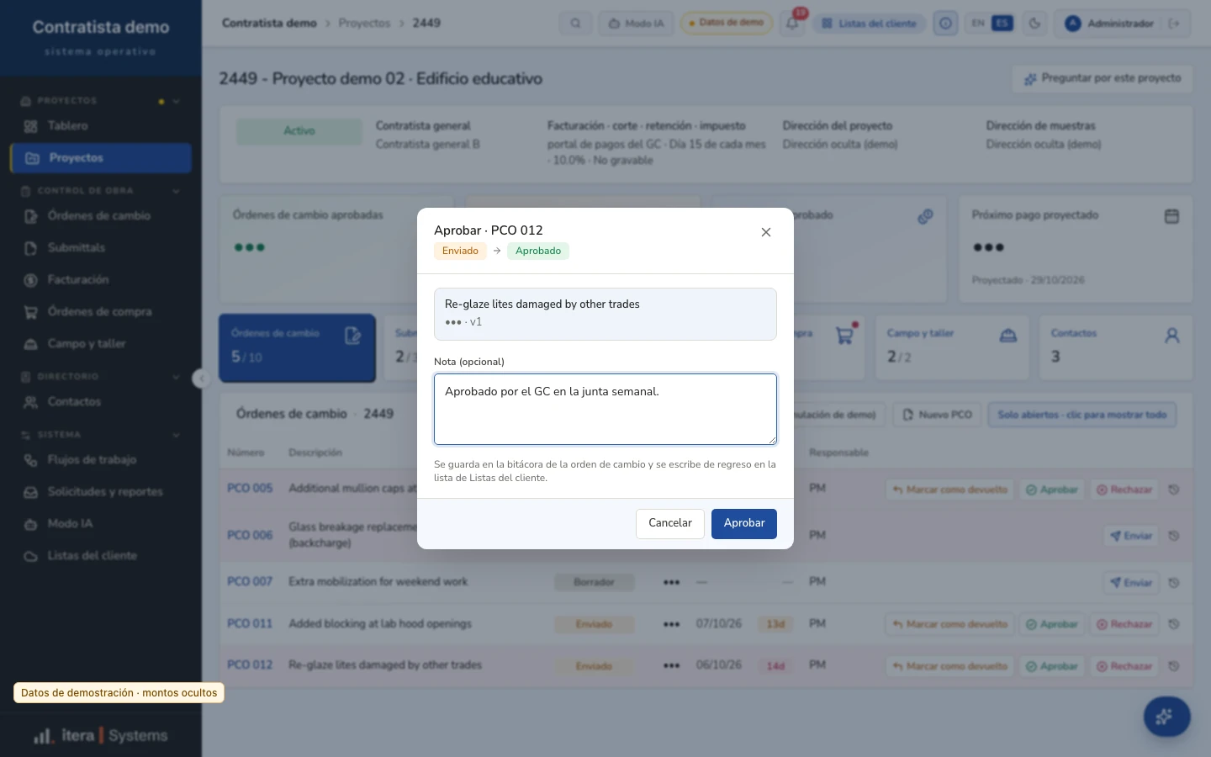
Task: Collapse the DIRECTORIO sidebar section
Action: point(176,377)
